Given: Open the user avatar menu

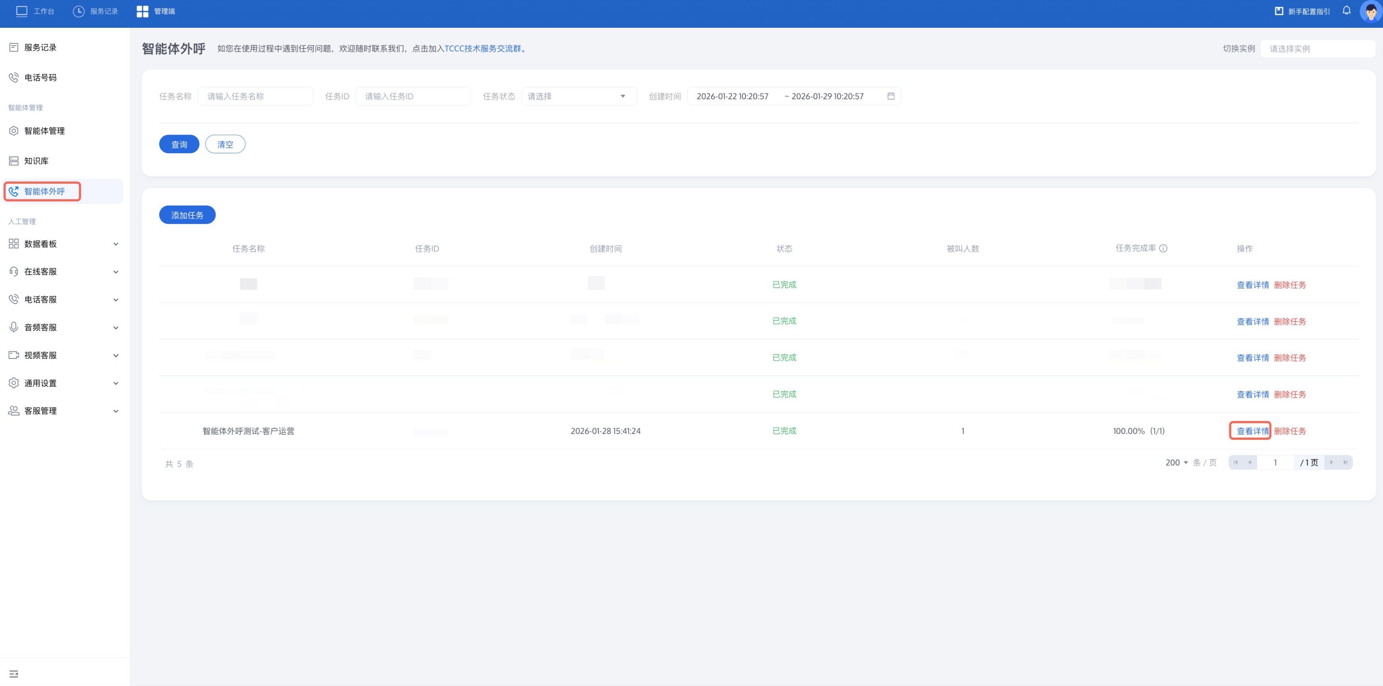Looking at the screenshot, I should (1370, 11).
